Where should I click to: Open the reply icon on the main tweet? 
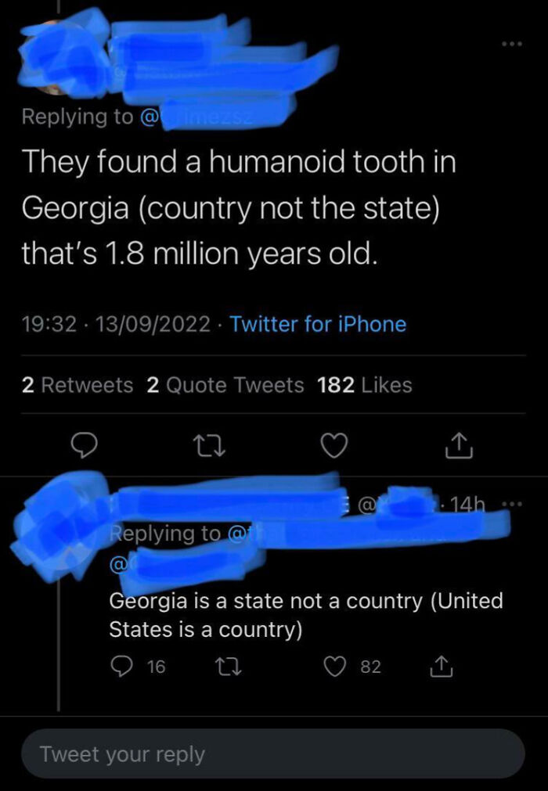pyautogui.click(x=85, y=445)
